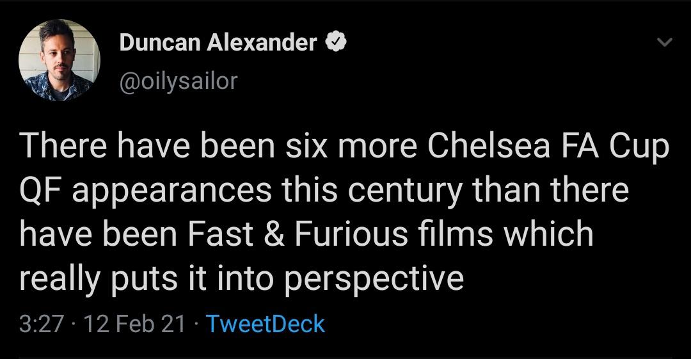691x359 pixels.
Task: Open Duncan Alexander's profile picture
Action: tap(60, 61)
